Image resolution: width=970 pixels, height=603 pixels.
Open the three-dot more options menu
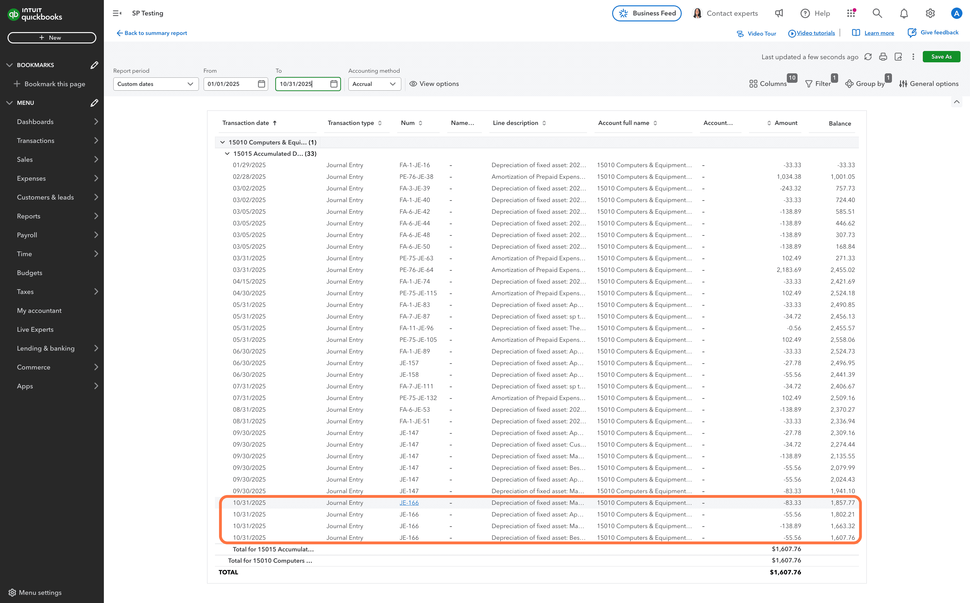pyautogui.click(x=913, y=57)
